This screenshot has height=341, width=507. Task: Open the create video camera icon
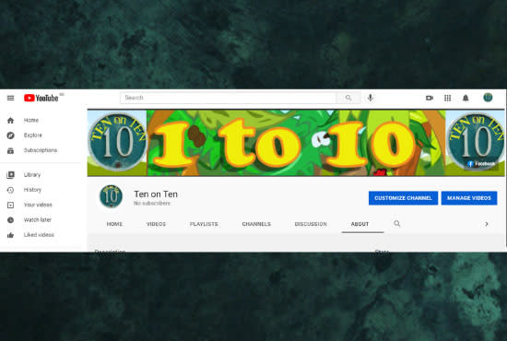(x=429, y=98)
